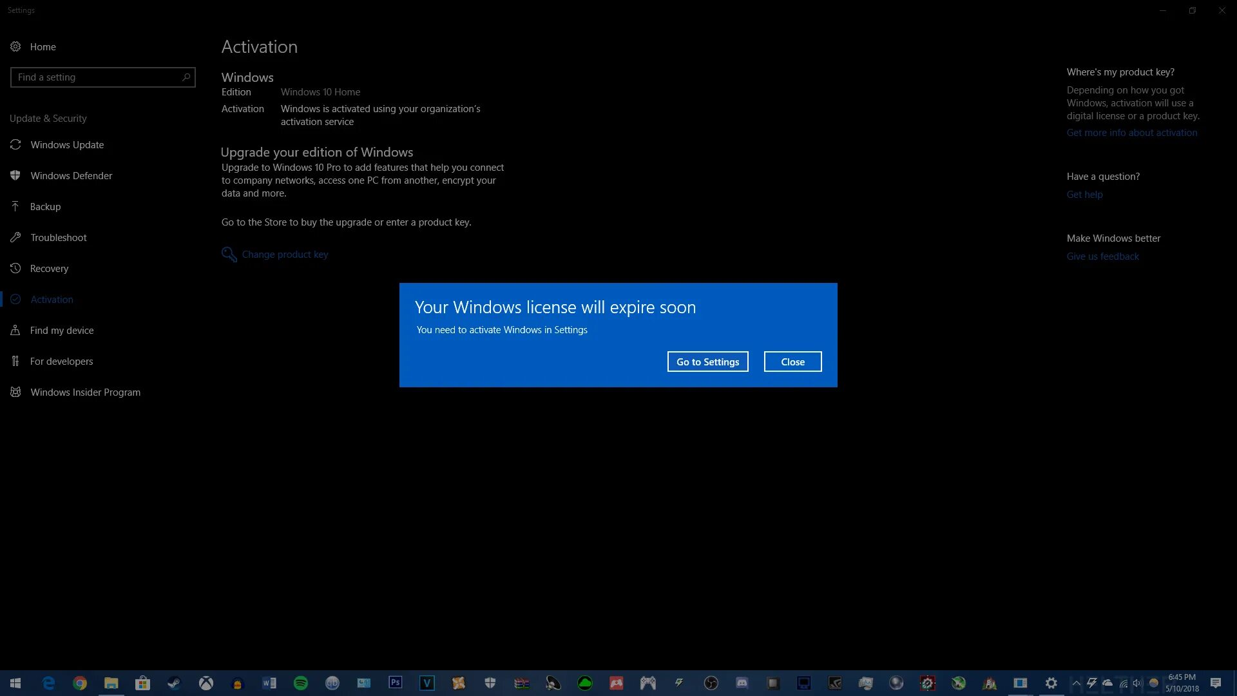This screenshot has height=696, width=1237.
Task: Click Go to Settings button in dialog
Action: [x=707, y=361]
